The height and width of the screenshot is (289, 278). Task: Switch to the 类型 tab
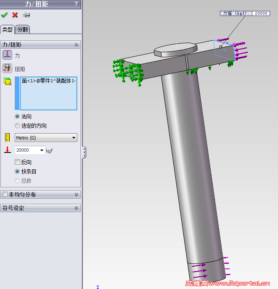pyautogui.click(x=8, y=29)
